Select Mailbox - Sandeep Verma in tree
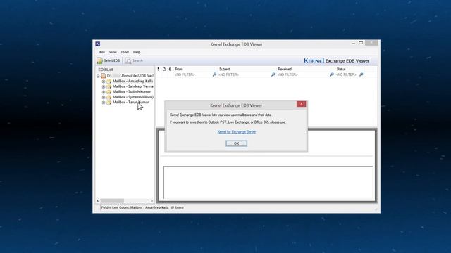The image size is (451, 253). tap(133, 86)
